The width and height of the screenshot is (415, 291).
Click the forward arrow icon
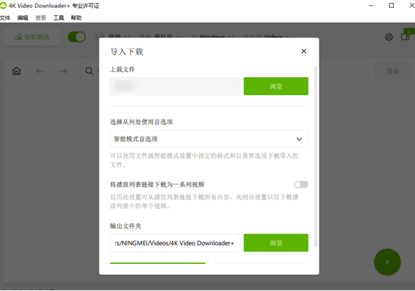tap(63, 71)
